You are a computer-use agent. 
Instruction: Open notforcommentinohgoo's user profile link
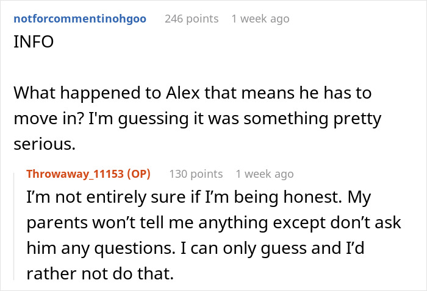click(79, 19)
